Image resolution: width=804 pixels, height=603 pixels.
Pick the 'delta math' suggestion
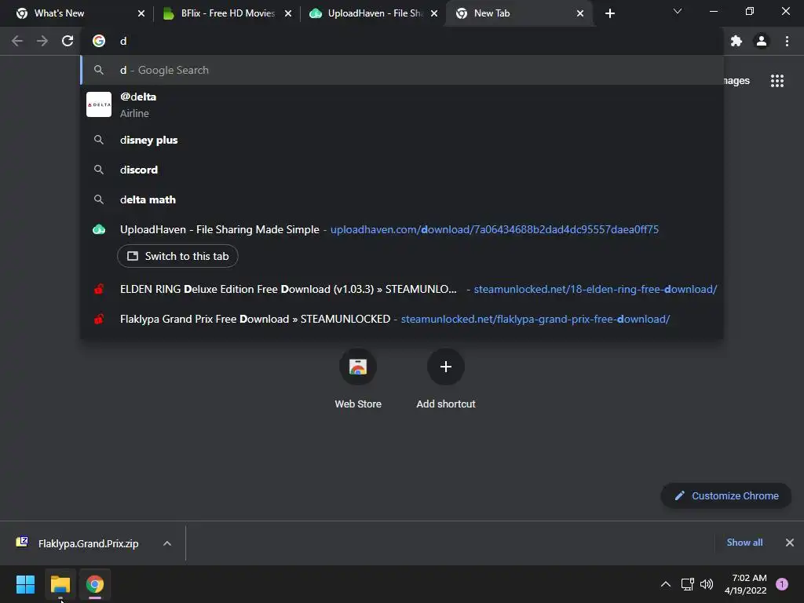402,199
